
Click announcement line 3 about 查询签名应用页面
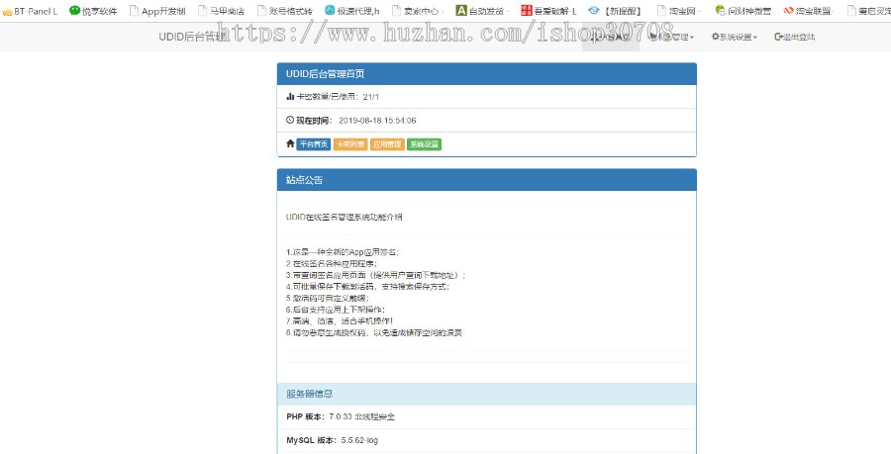[x=376, y=275]
